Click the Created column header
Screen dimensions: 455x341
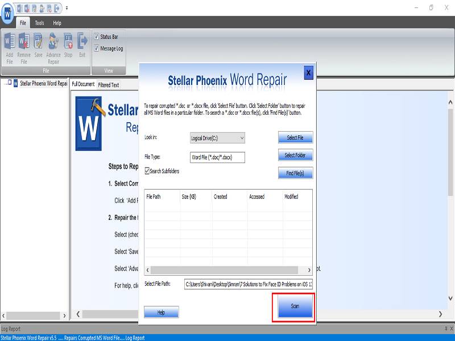tap(230, 197)
